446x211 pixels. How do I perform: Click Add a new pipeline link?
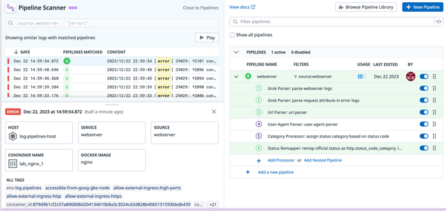276,173
